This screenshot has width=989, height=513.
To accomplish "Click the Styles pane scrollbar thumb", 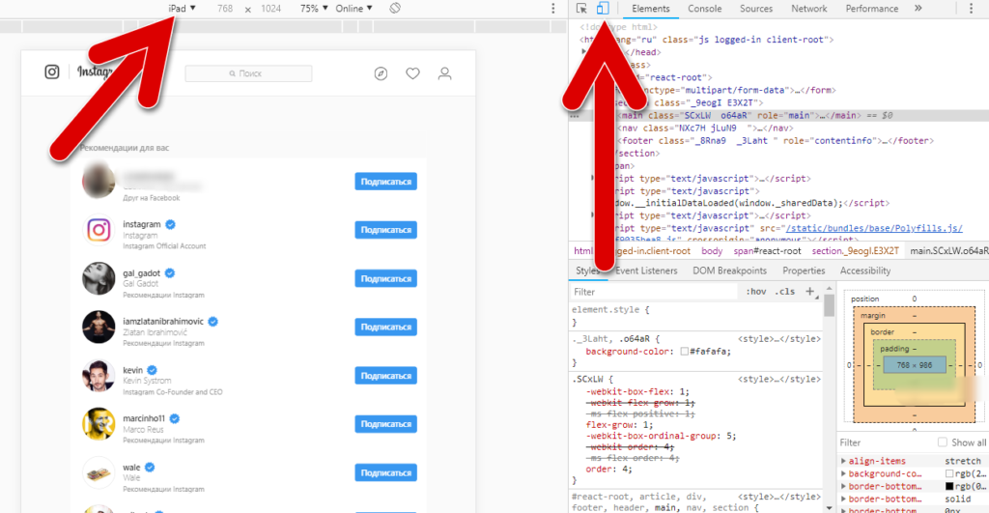I will [x=829, y=305].
